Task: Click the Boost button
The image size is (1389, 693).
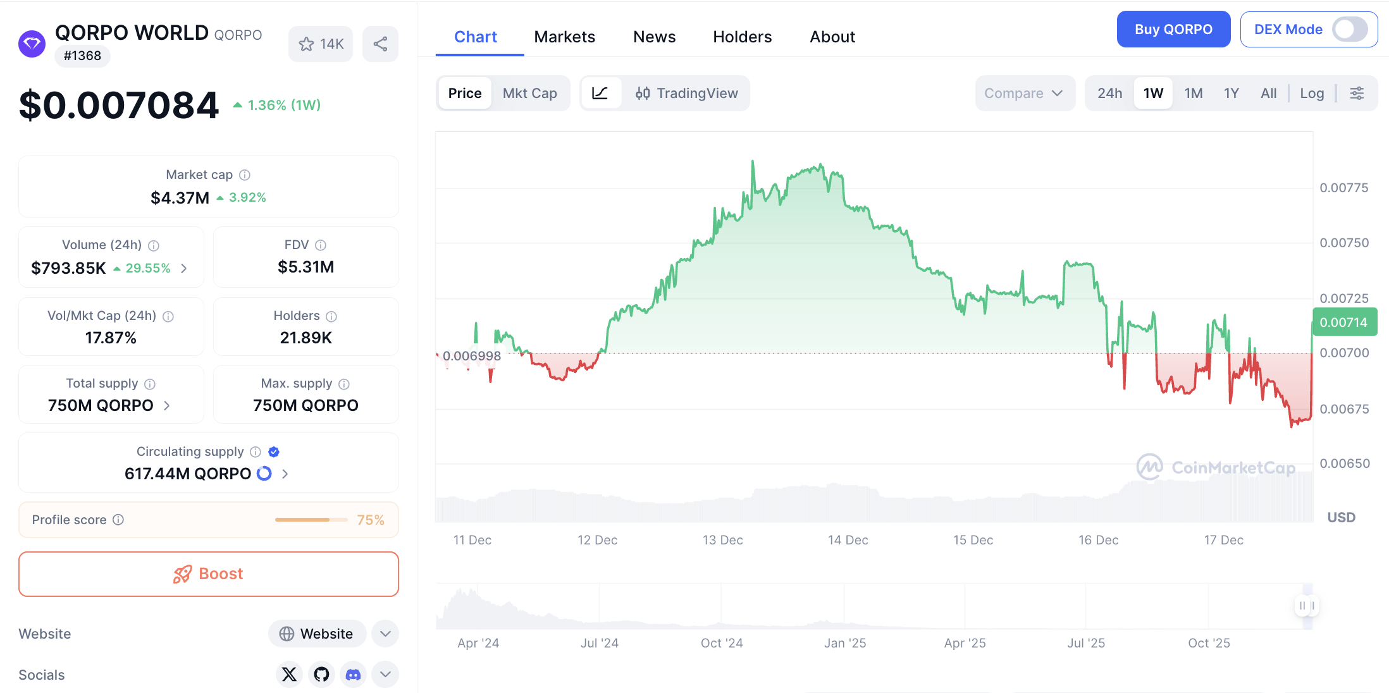Action: point(209,573)
